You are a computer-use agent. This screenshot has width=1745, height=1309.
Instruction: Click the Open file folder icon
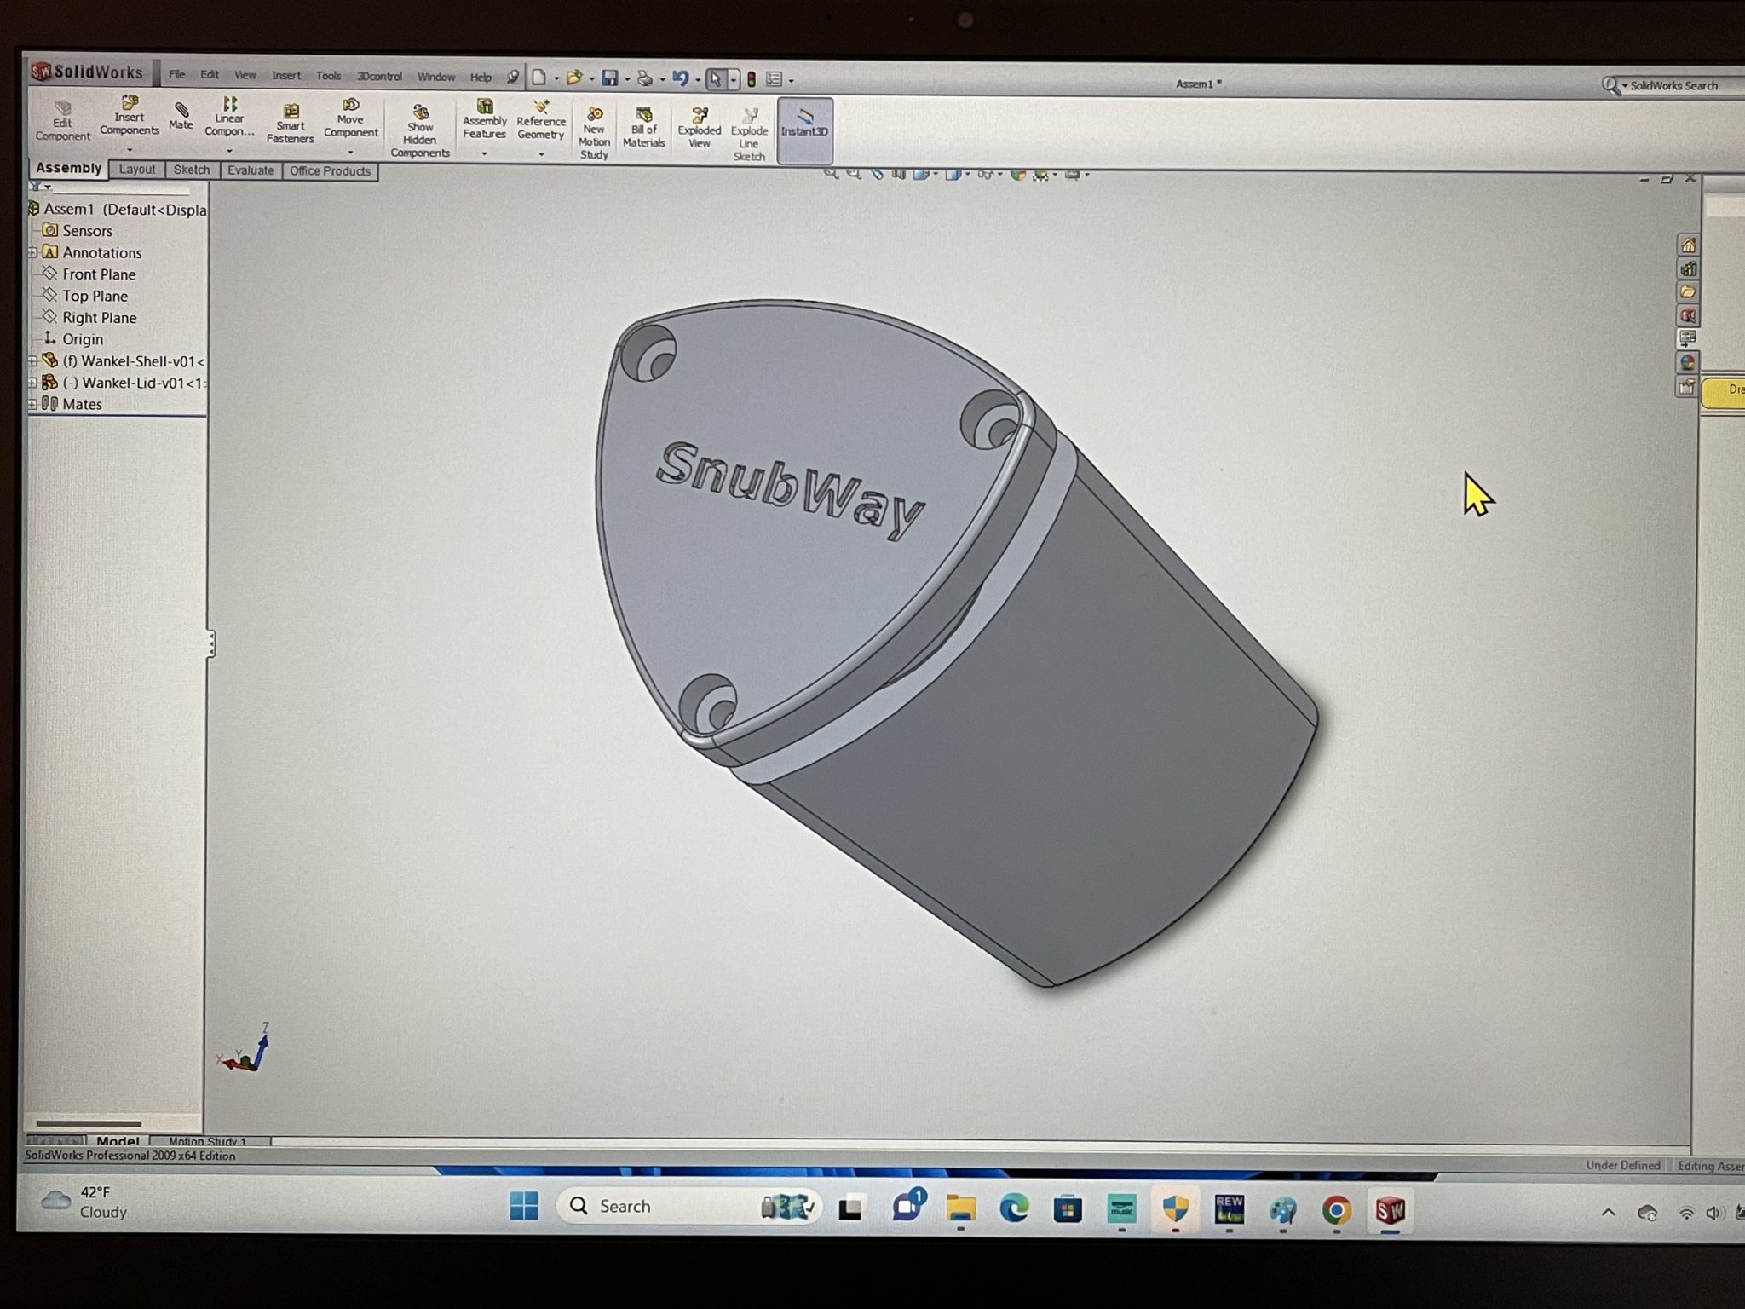click(x=574, y=78)
